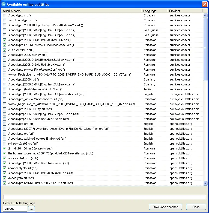This screenshot has height=213, width=209.
Task: Click opensubtitles.org provider of the rgl-sop.s2.e05.srt row
Action: coord(181,143)
